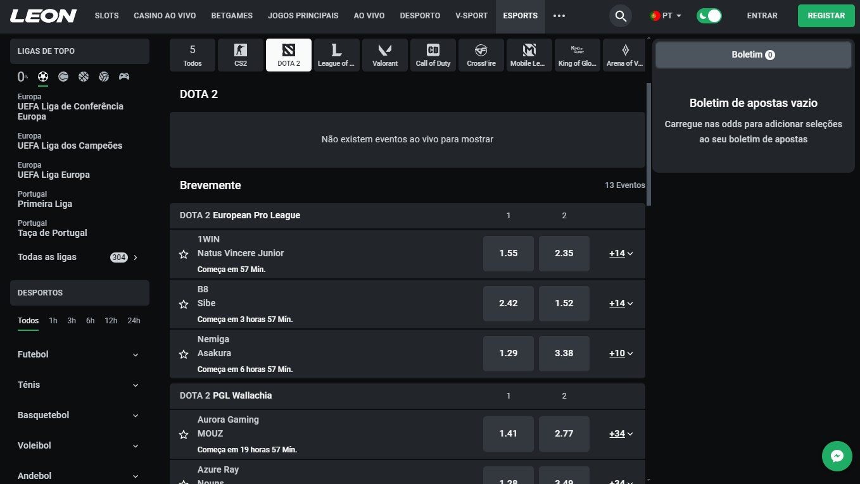Viewport: 860px width, 484px height.
Task: Bet on 1.55 odds for 1WIN
Action: [x=508, y=254]
